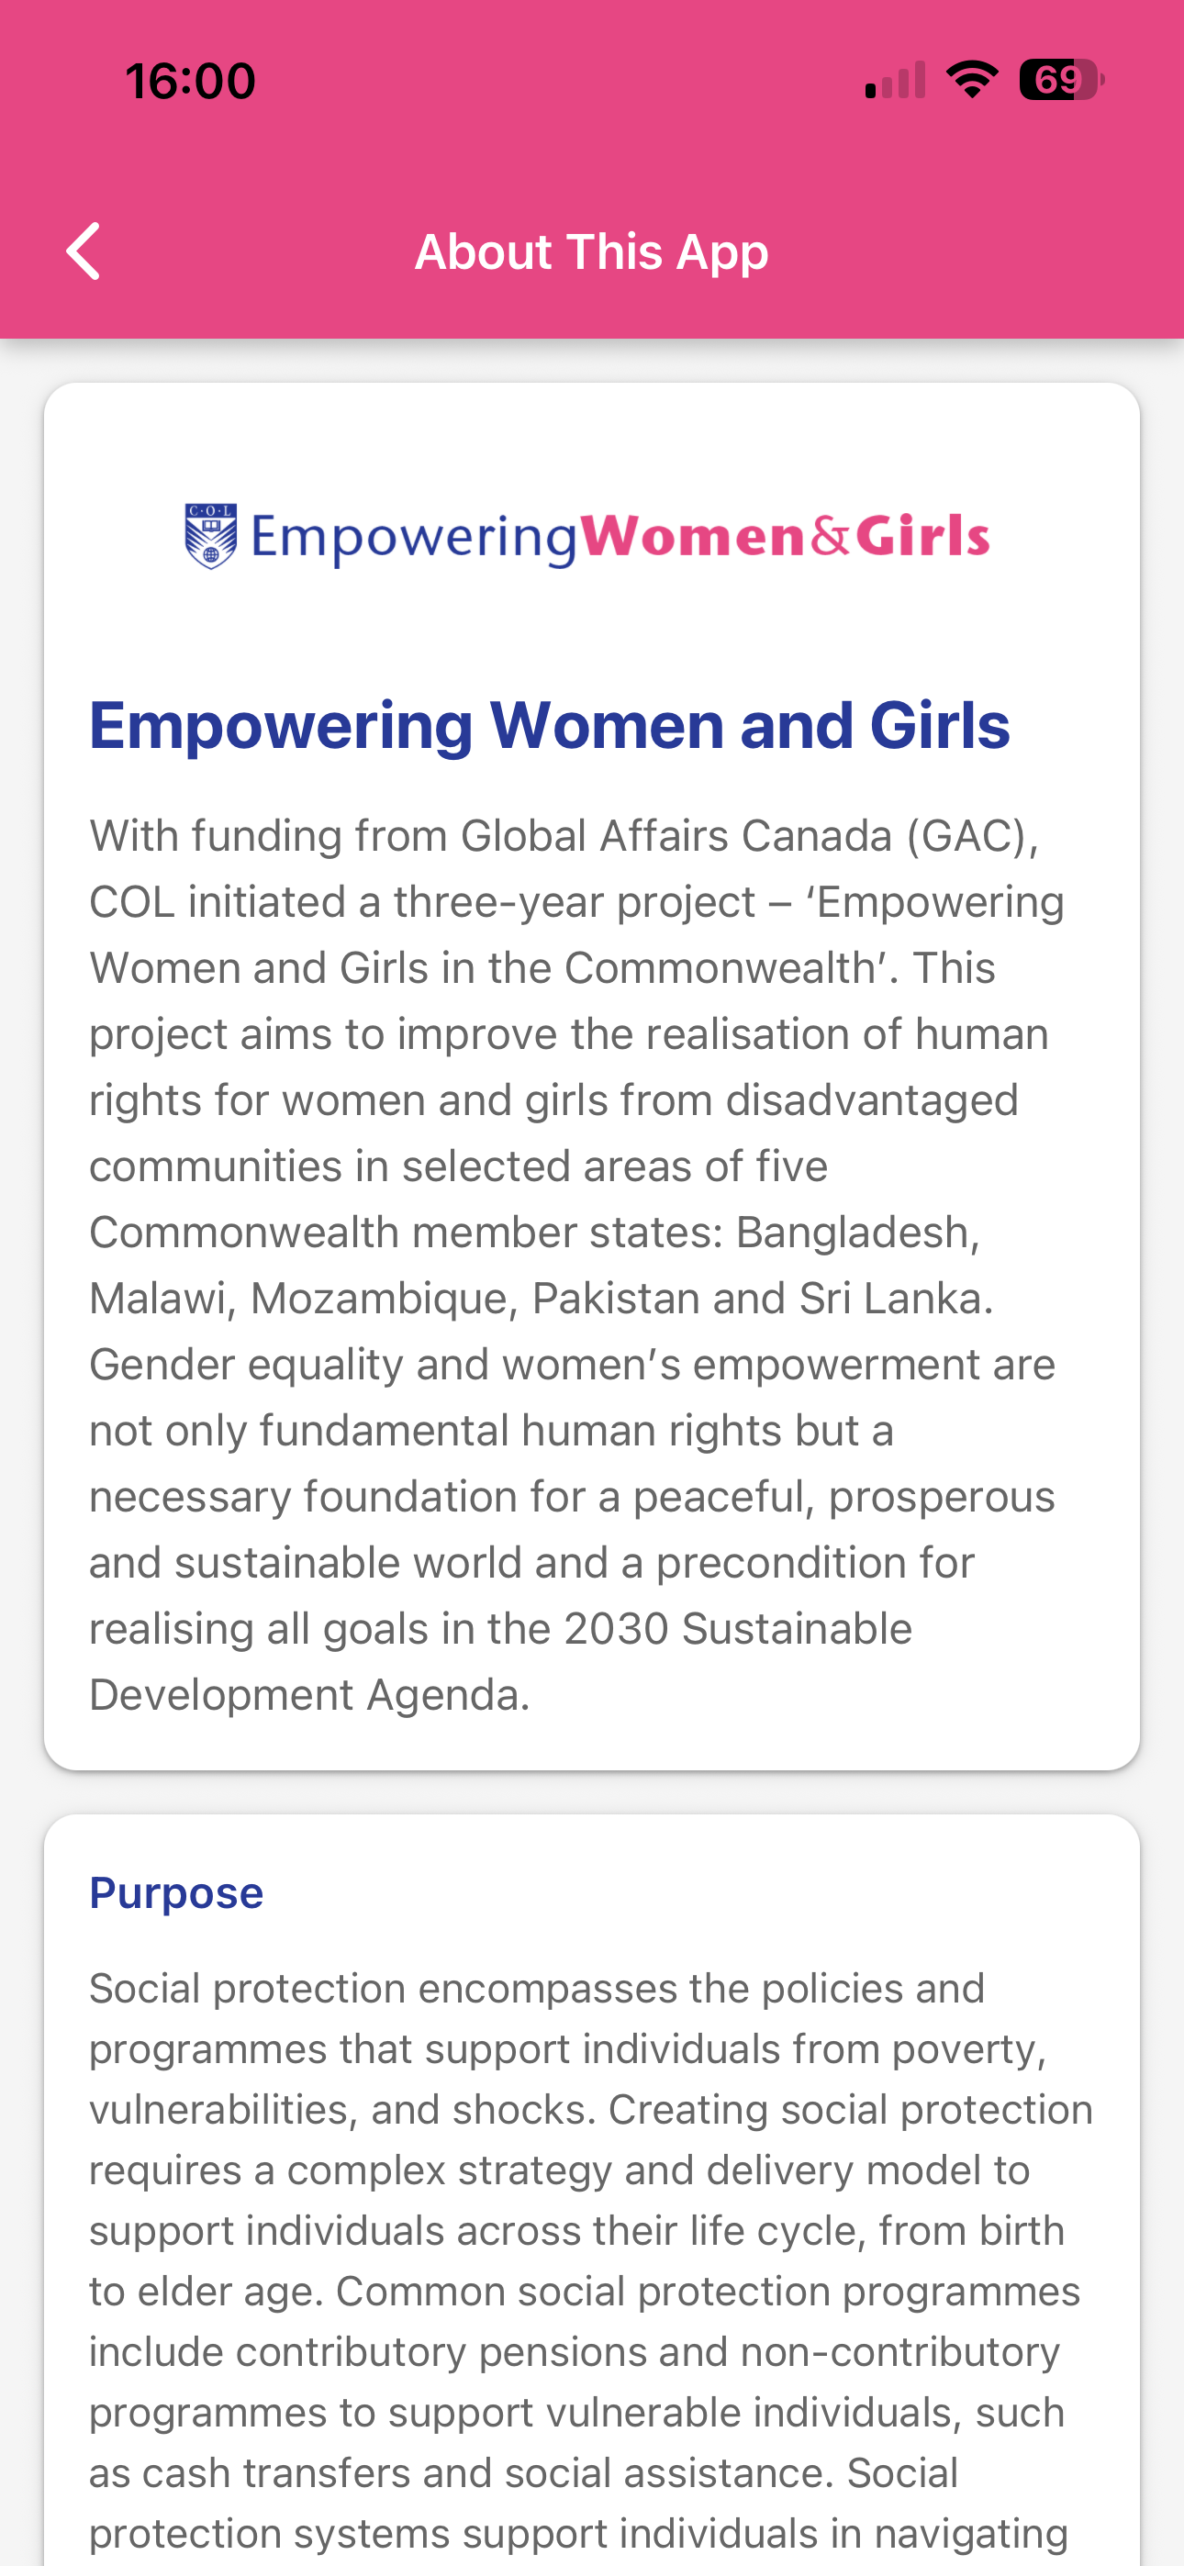Tap the battery indicator showing 69

coord(1060,80)
